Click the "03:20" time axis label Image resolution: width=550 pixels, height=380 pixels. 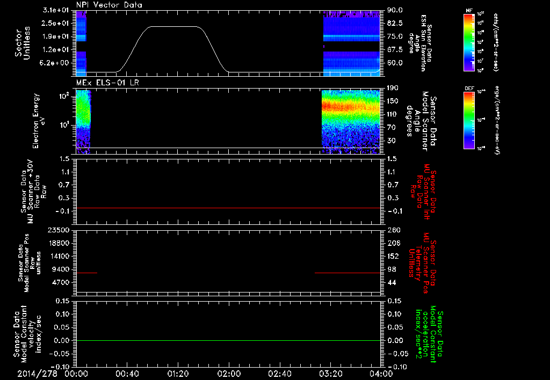click(x=330, y=374)
